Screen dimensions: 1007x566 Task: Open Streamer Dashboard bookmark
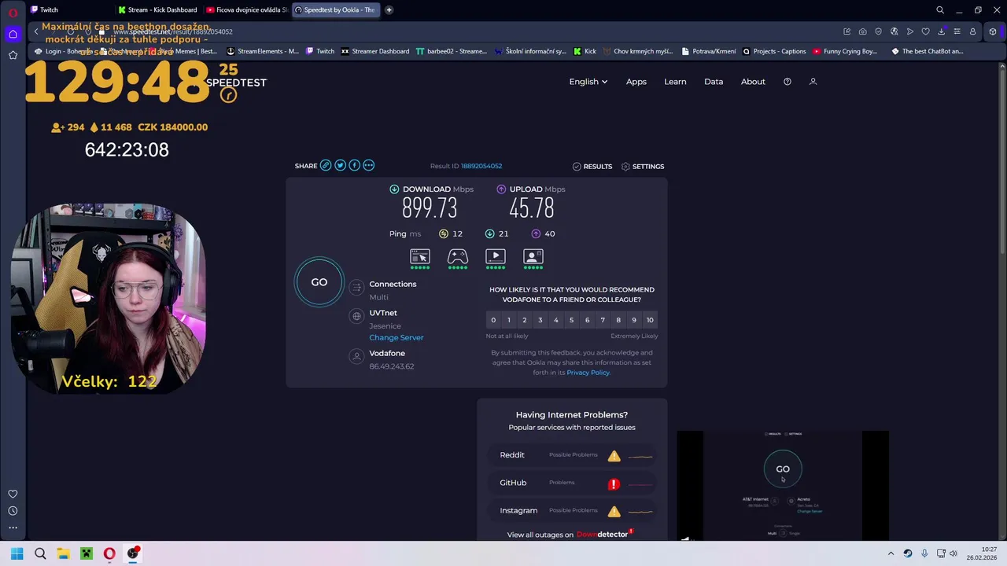tap(375, 51)
